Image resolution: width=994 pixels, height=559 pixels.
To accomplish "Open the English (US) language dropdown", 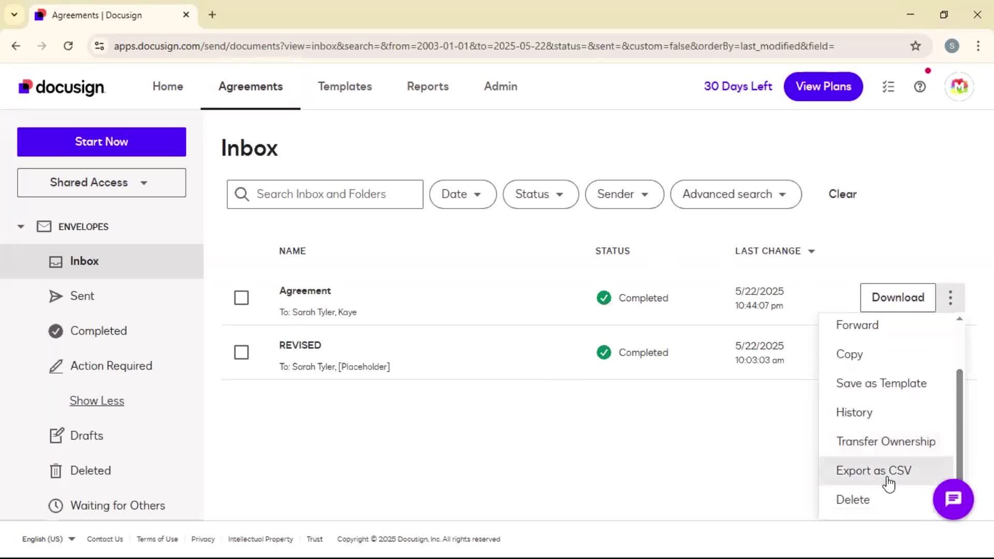I will pos(49,539).
